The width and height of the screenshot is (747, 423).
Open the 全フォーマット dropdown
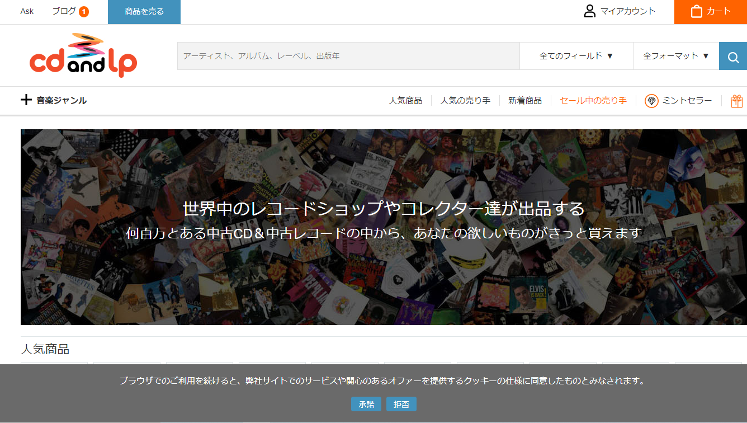[676, 56]
